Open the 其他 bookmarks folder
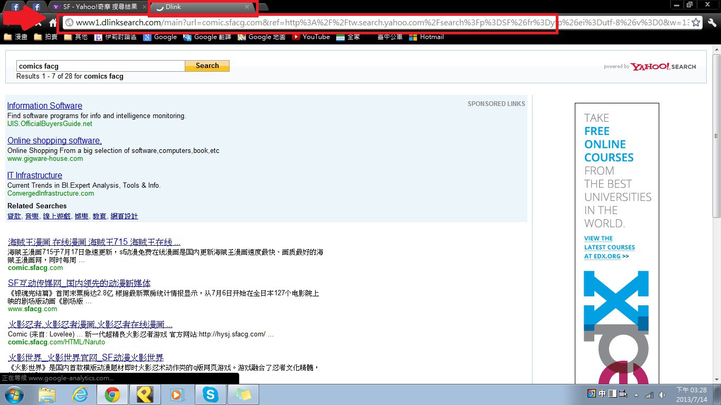721x405 pixels. [76, 37]
